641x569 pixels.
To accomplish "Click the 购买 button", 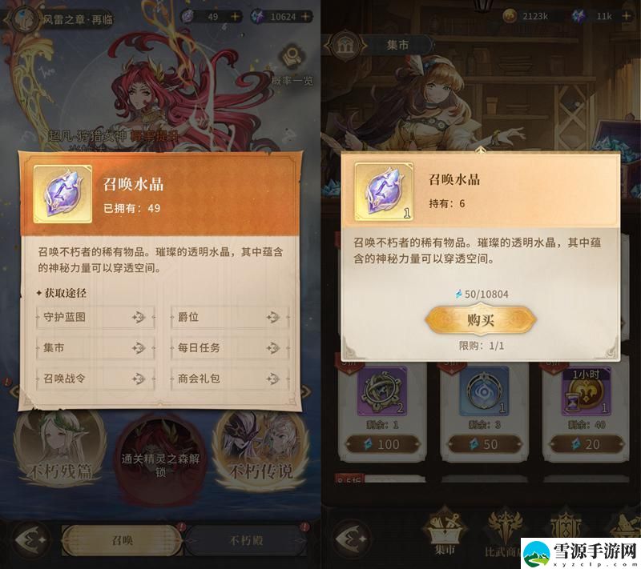I will pyautogui.click(x=481, y=320).
